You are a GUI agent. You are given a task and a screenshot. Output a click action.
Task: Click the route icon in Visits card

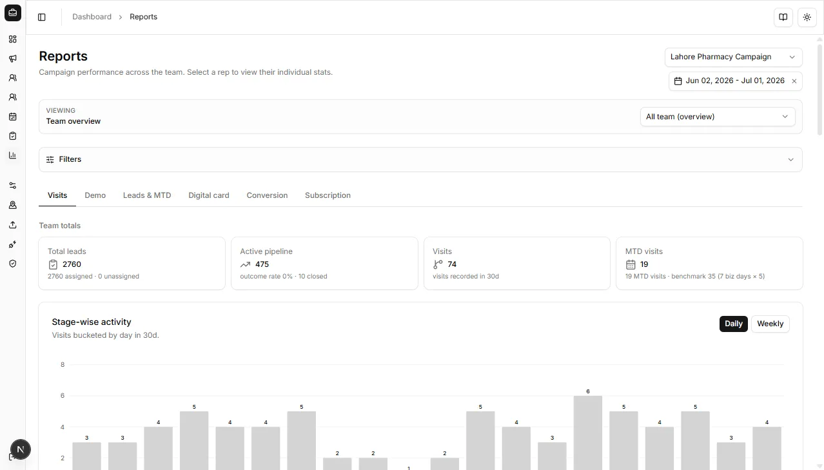(438, 264)
